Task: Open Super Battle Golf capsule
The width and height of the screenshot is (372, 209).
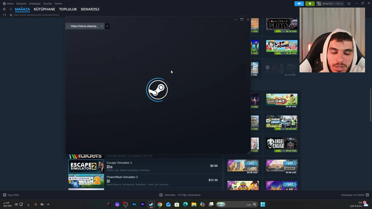Action: coord(282,101)
